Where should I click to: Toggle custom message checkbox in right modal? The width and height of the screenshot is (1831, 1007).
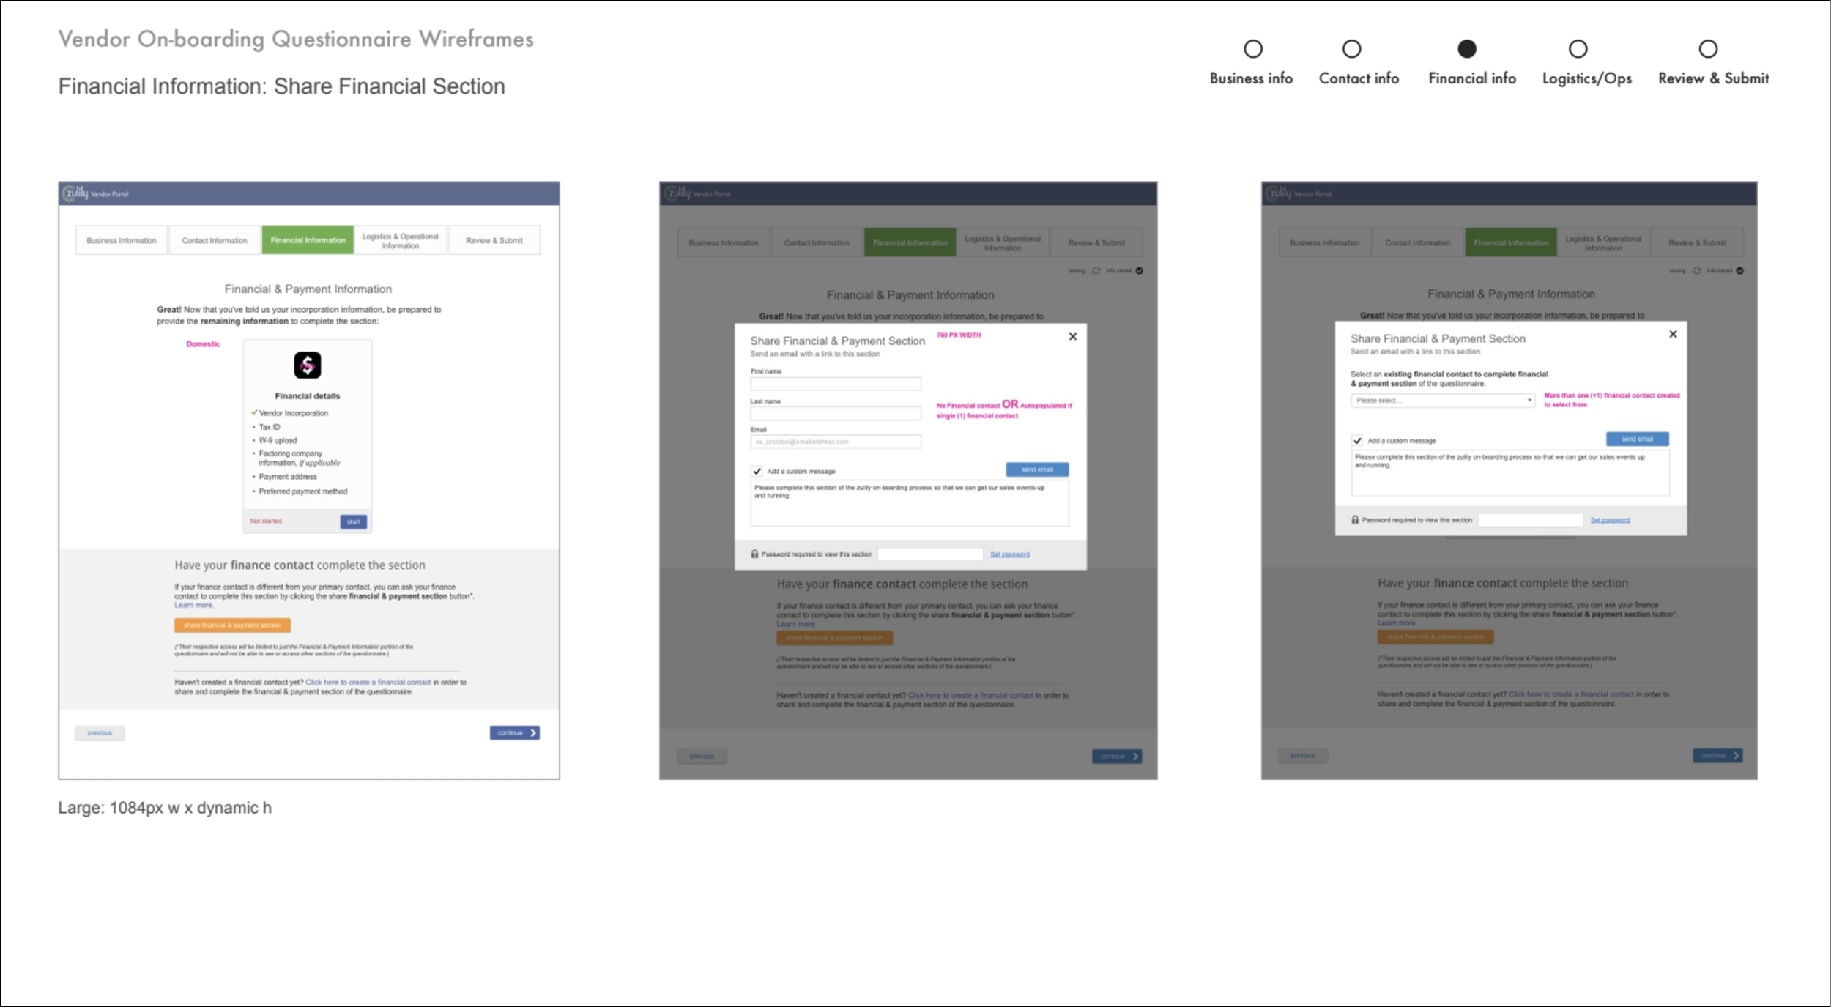tap(1357, 441)
